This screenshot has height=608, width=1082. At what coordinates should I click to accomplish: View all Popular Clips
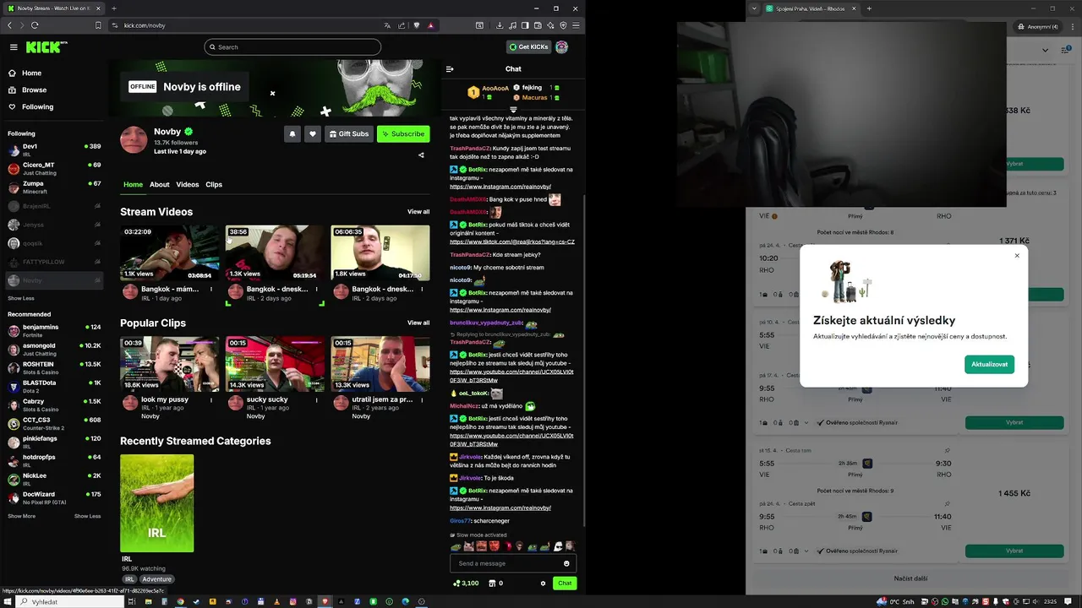pos(418,323)
